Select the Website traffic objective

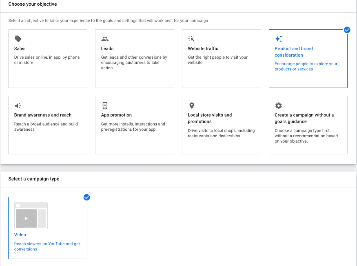click(222, 58)
